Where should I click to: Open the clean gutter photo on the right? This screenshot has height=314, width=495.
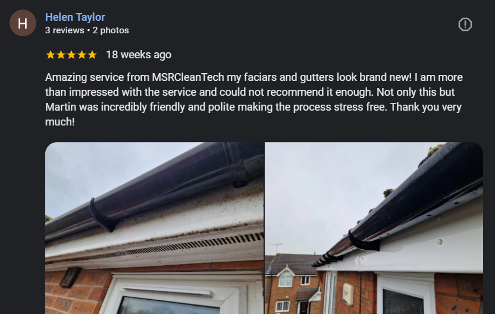tap(374, 228)
